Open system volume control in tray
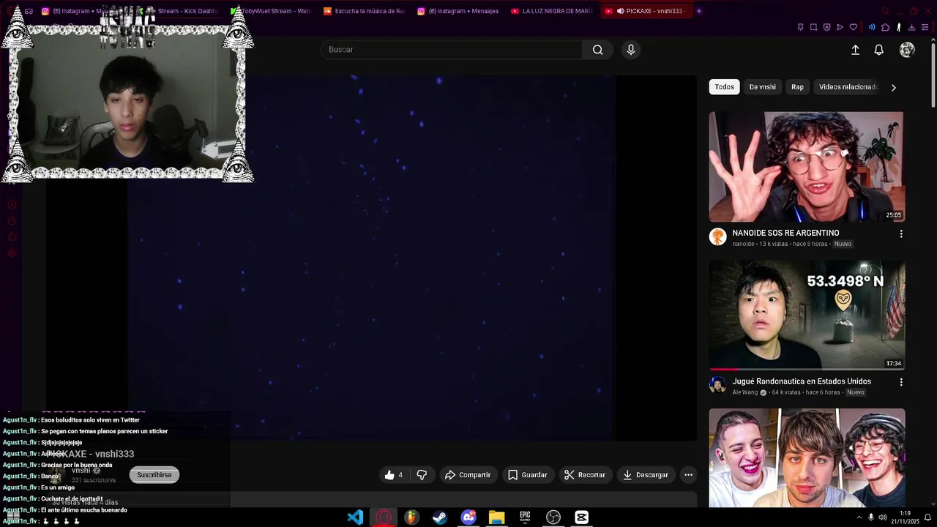The width and height of the screenshot is (937, 527). pos(883,517)
